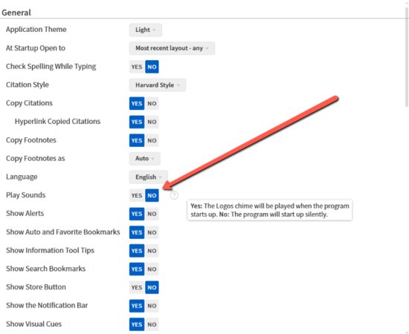
Task: Click the General section header
Action: [16, 13]
